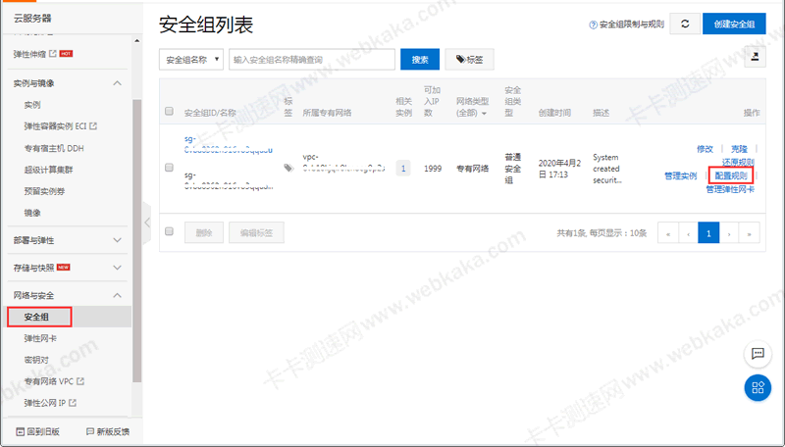Viewport: 785px width, 447px height.
Task: Tick the checkbox beside the 删除 button
Action: point(169,232)
